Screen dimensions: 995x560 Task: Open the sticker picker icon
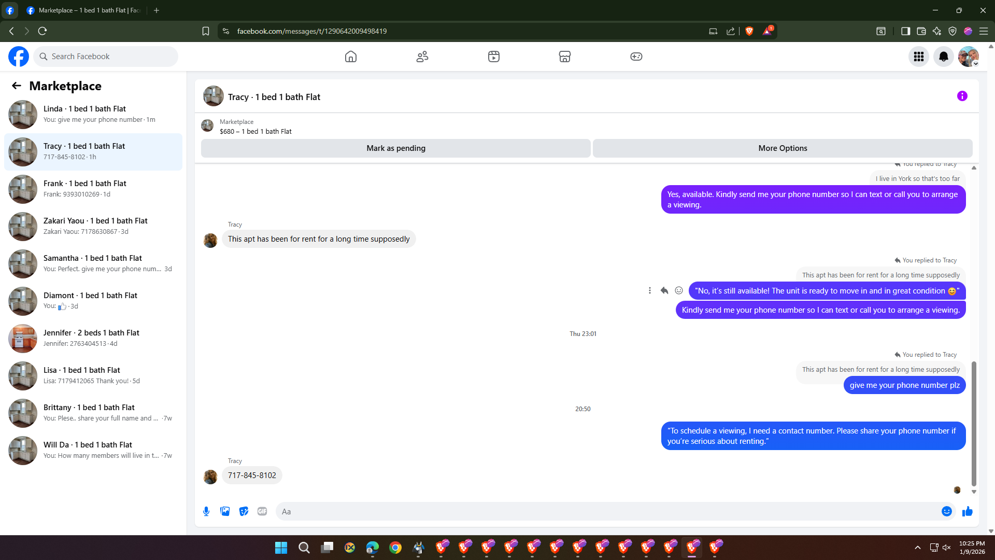point(244,511)
